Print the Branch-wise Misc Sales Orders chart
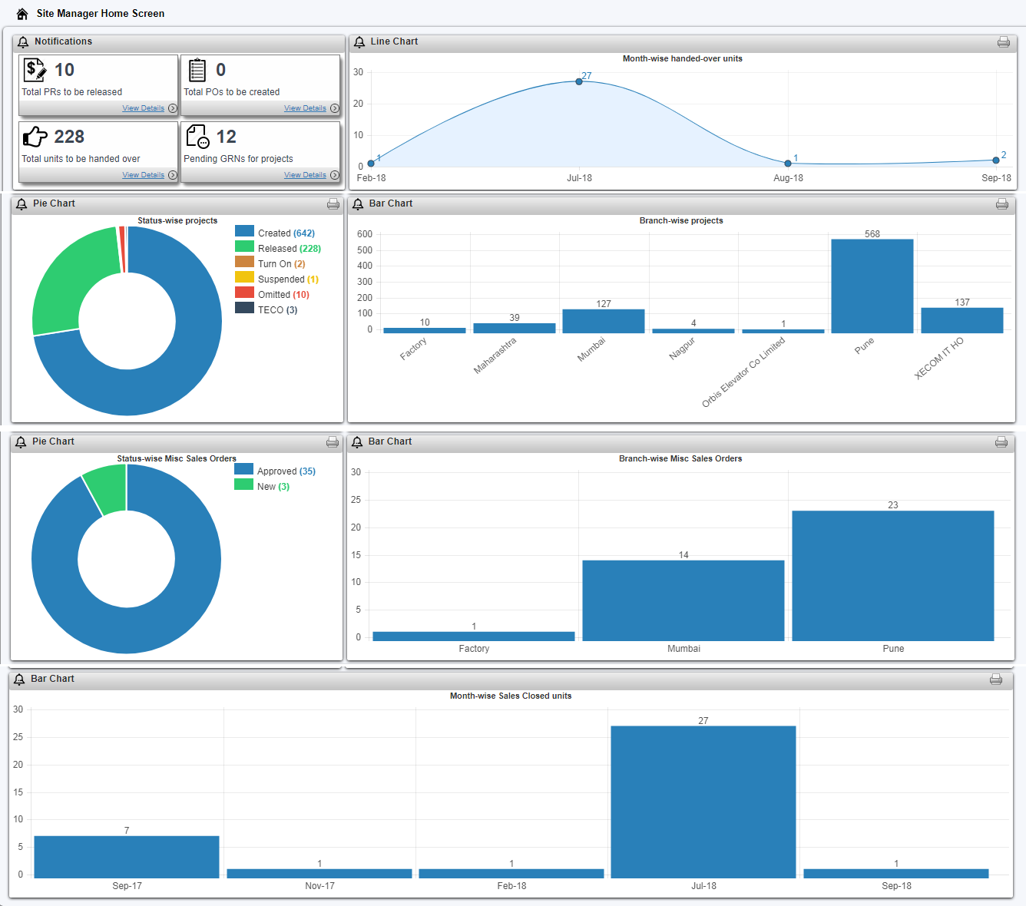Image resolution: width=1026 pixels, height=906 pixels. click(x=1001, y=442)
